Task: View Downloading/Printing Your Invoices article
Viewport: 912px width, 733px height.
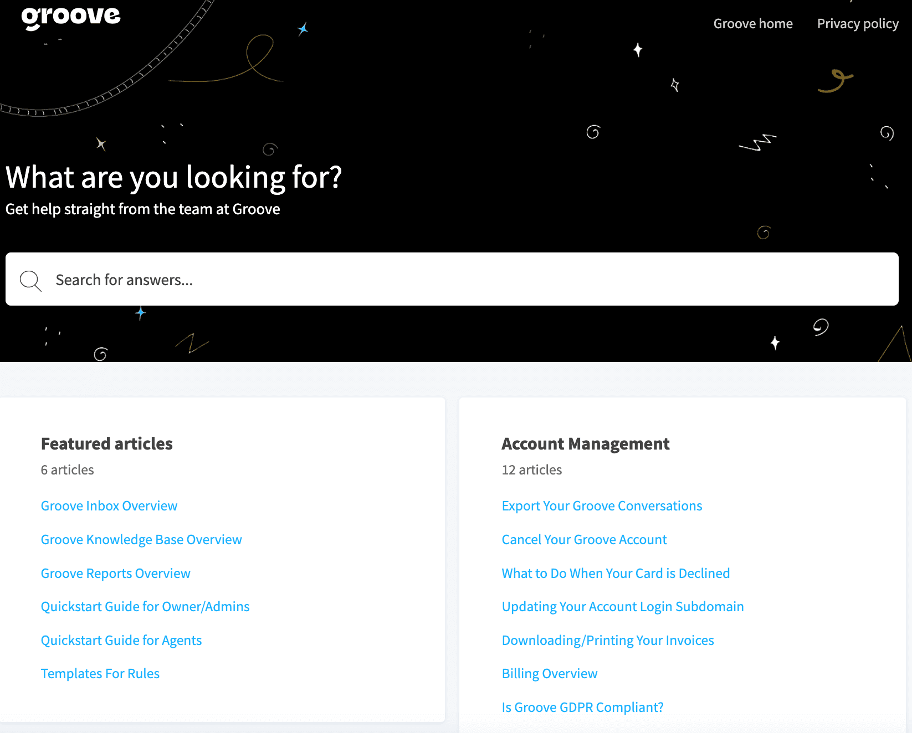Action: [x=608, y=640]
